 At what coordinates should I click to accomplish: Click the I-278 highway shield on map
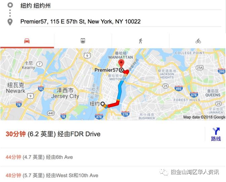[x=125, y=114]
